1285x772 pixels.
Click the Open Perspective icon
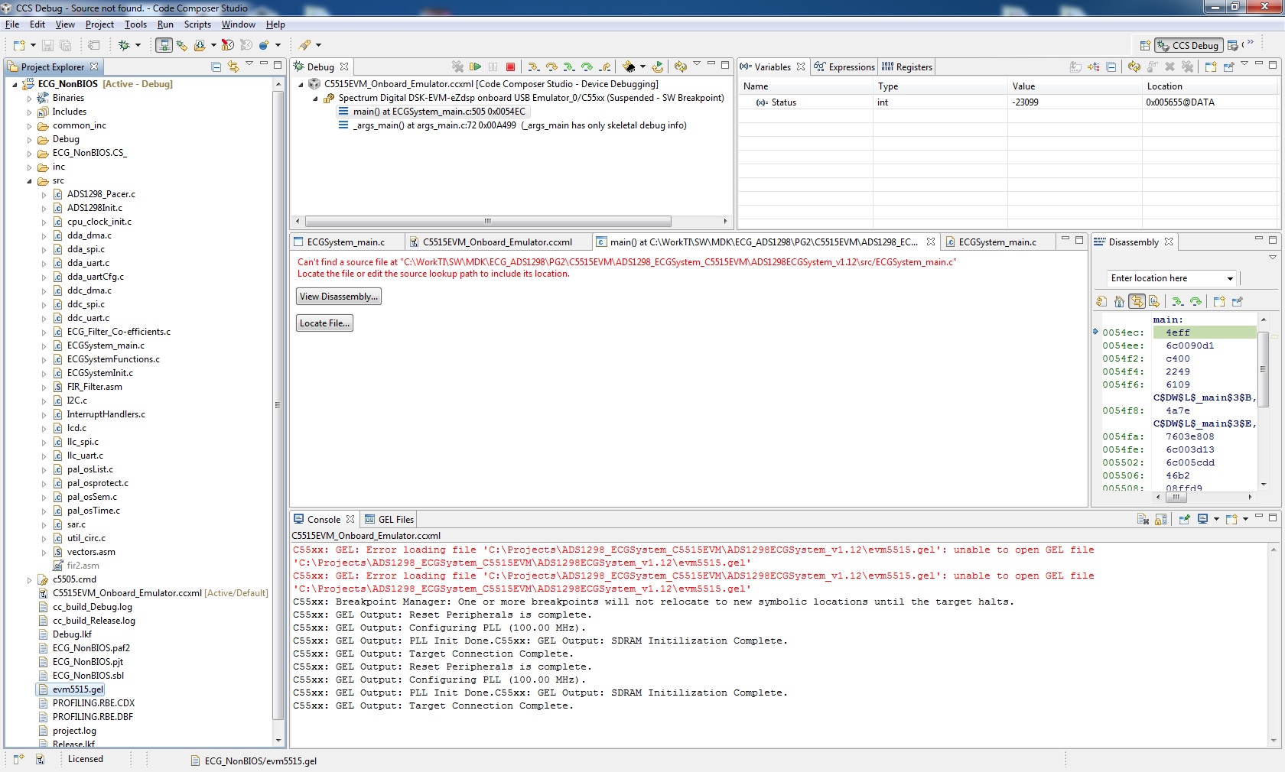coord(1145,46)
